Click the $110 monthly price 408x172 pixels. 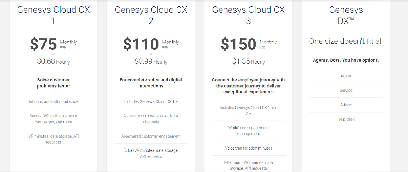[x=141, y=44]
